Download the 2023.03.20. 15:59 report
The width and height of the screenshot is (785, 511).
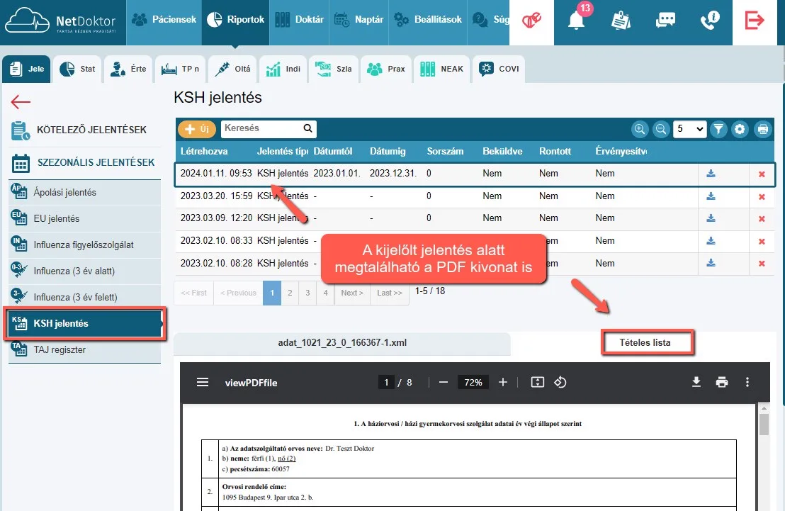coord(711,196)
